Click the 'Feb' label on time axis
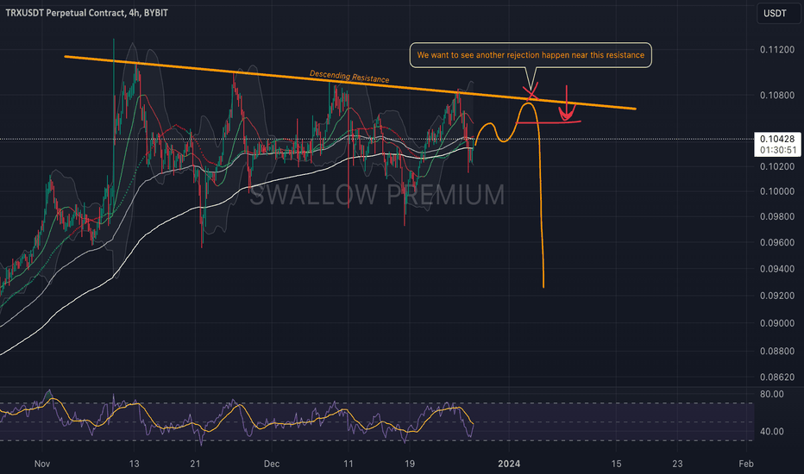Image resolution: width=804 pixels, height=474 pixels. pos(746,464)
